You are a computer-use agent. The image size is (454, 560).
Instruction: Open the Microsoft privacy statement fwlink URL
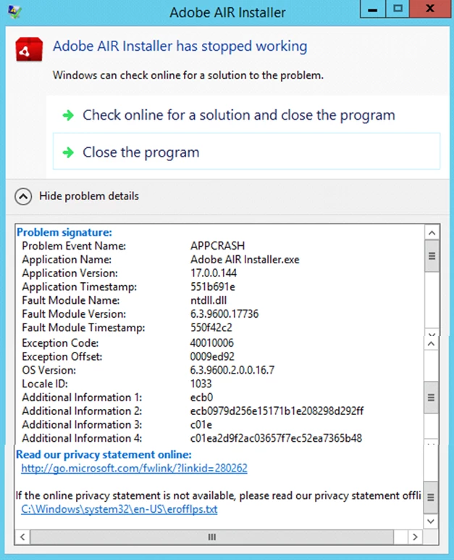(x=134, y=468)
